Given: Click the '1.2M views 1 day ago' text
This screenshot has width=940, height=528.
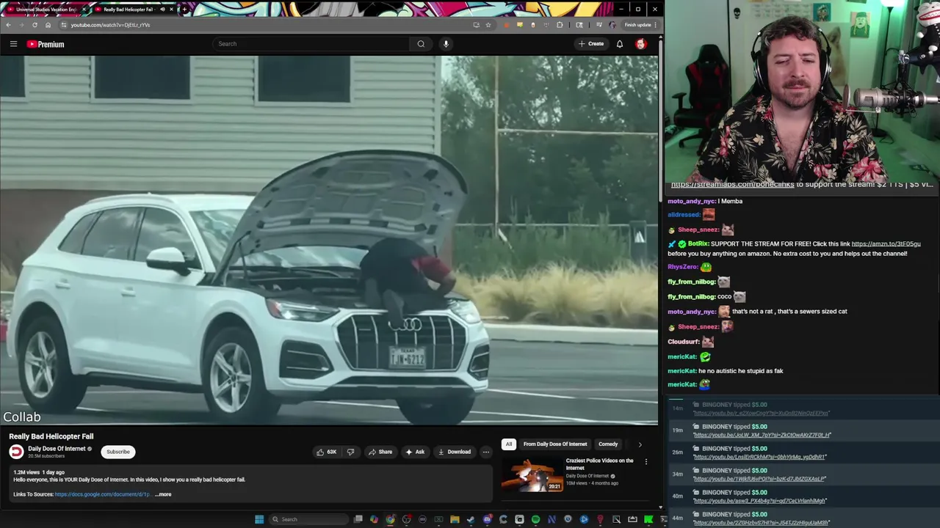Looking at the screenshot, I should 39,472.
